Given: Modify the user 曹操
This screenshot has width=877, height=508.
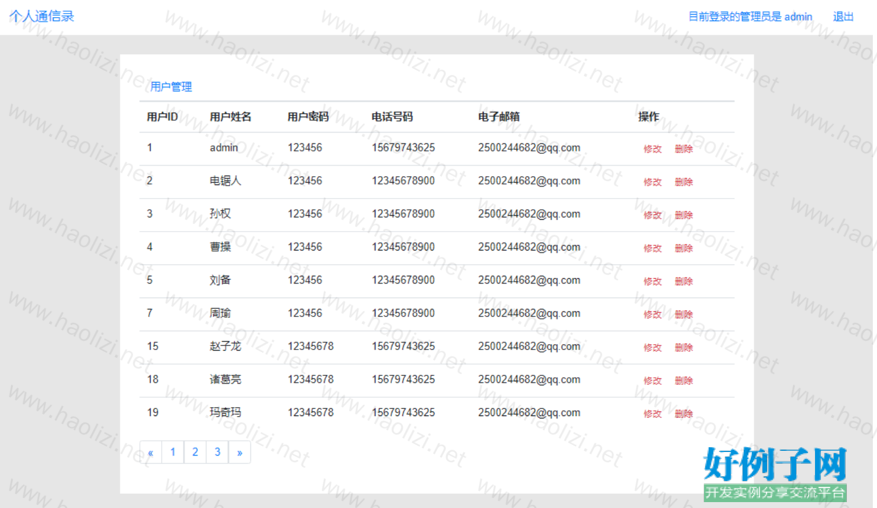Looking at the screenshot, I should (x=652, y=248).
